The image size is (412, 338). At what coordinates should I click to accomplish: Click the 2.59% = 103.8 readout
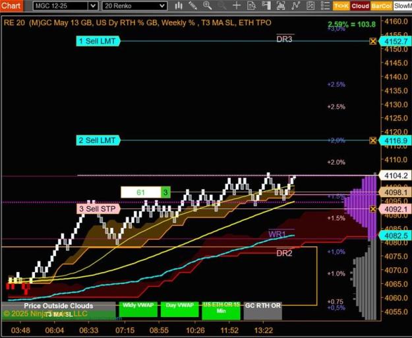[351, 24]
